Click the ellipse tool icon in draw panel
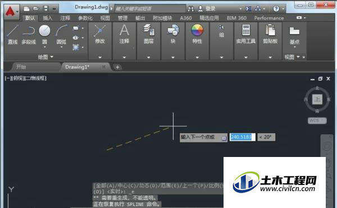Screen dimensions: 337x208 76,38
